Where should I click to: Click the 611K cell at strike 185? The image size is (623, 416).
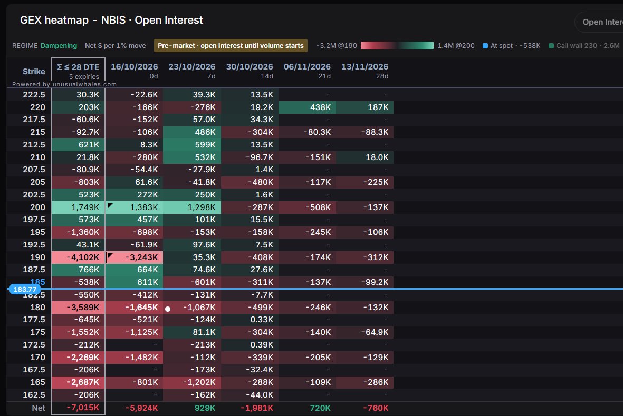135,282
